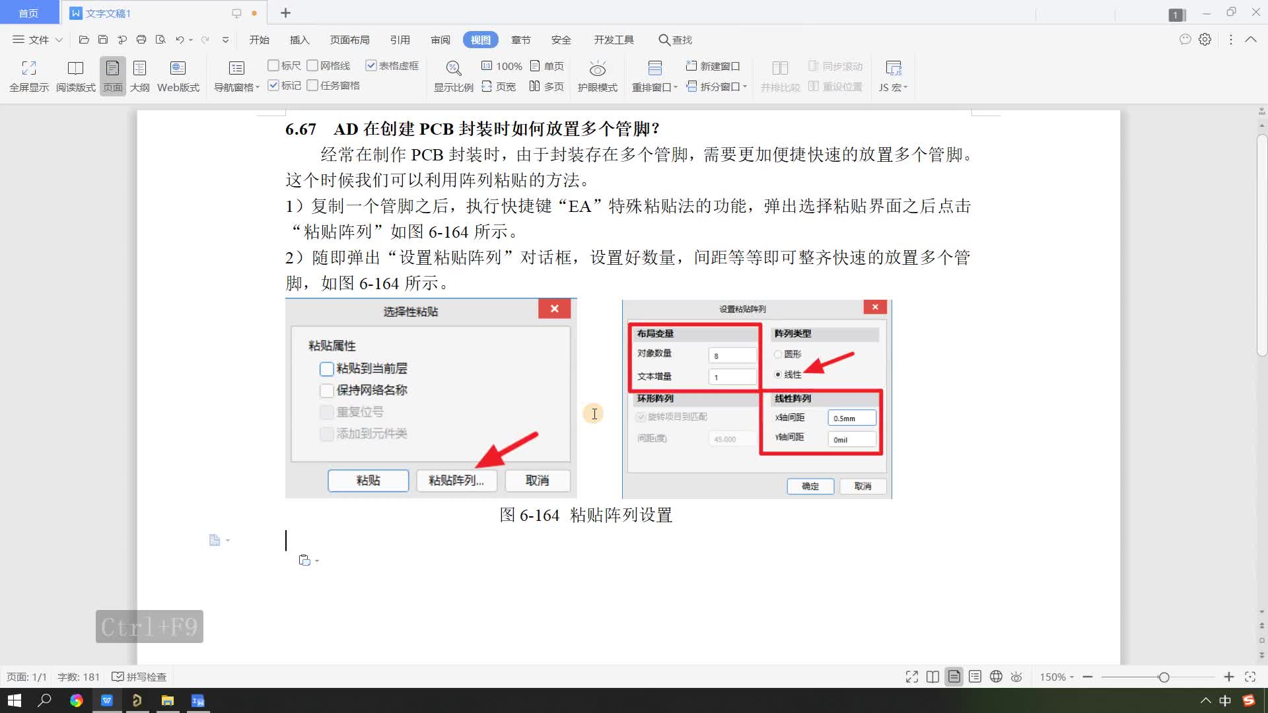1268x713 pixels.
Task: Toggle full screen icon in status bar
Action: click(x=912, y=677)
